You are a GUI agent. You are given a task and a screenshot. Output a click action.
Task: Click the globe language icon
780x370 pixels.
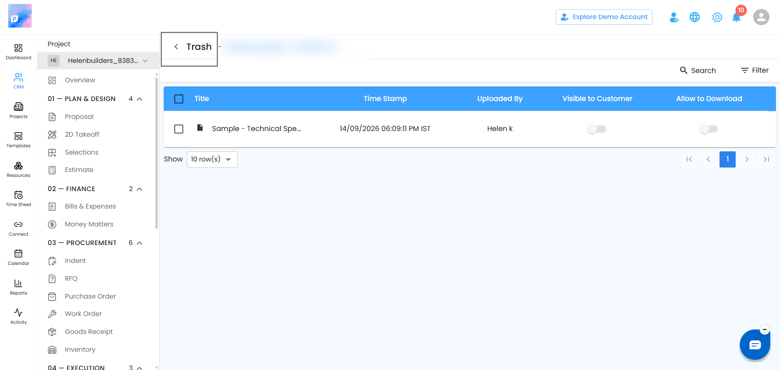click(695, 17)
